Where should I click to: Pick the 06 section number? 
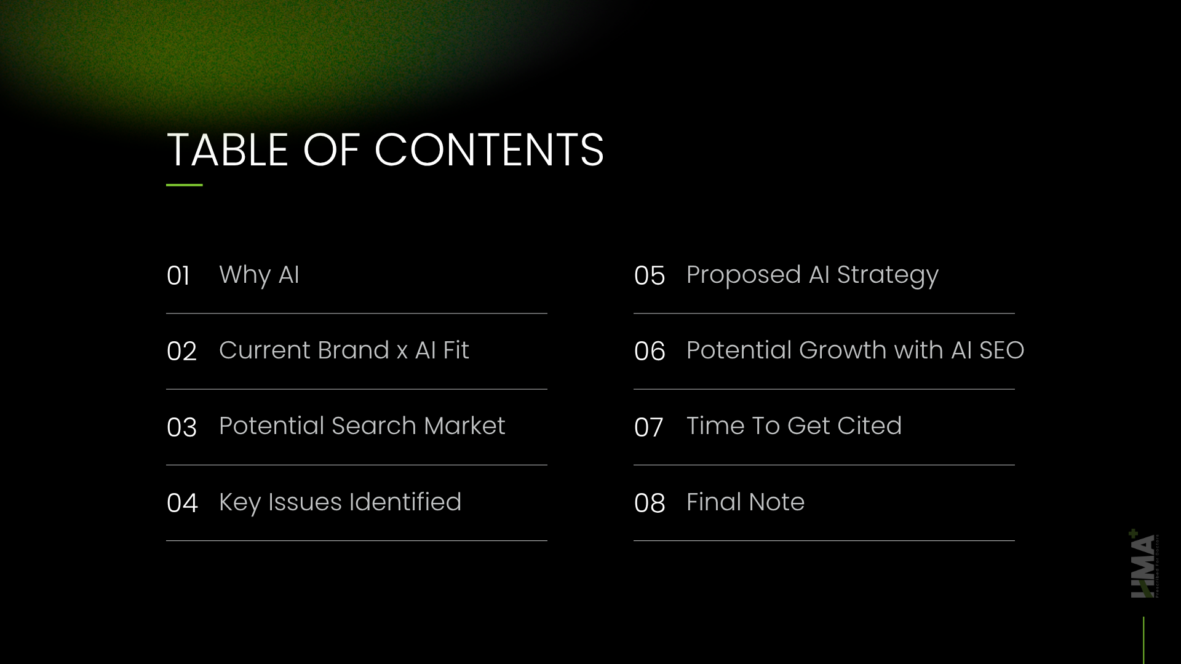click(650, 352)
